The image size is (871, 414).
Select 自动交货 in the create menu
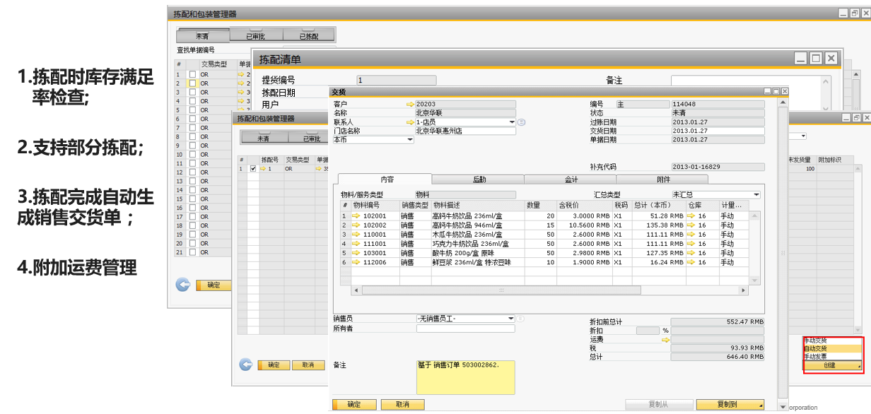833,348
